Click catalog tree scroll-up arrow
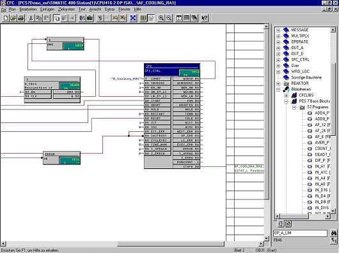 pyautogui.click(x=333, y=30)
